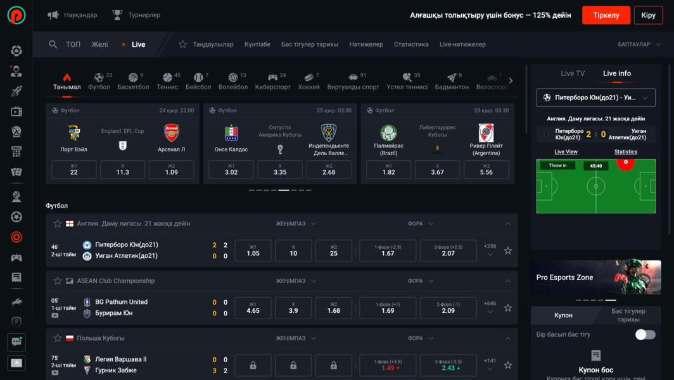Open the rocket games sidebar icon
The height and width of the screenshot is (380, 674).
(16, 91)
